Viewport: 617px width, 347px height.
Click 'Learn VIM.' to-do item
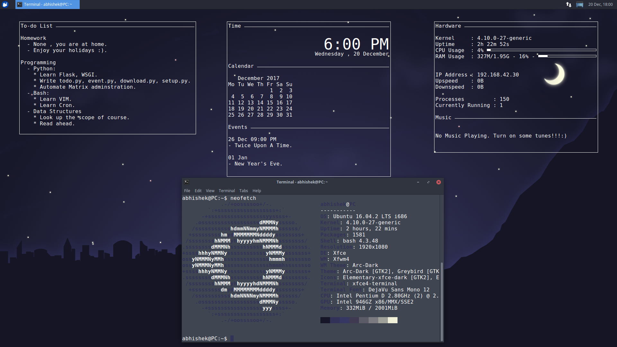[x=56, y=99]
